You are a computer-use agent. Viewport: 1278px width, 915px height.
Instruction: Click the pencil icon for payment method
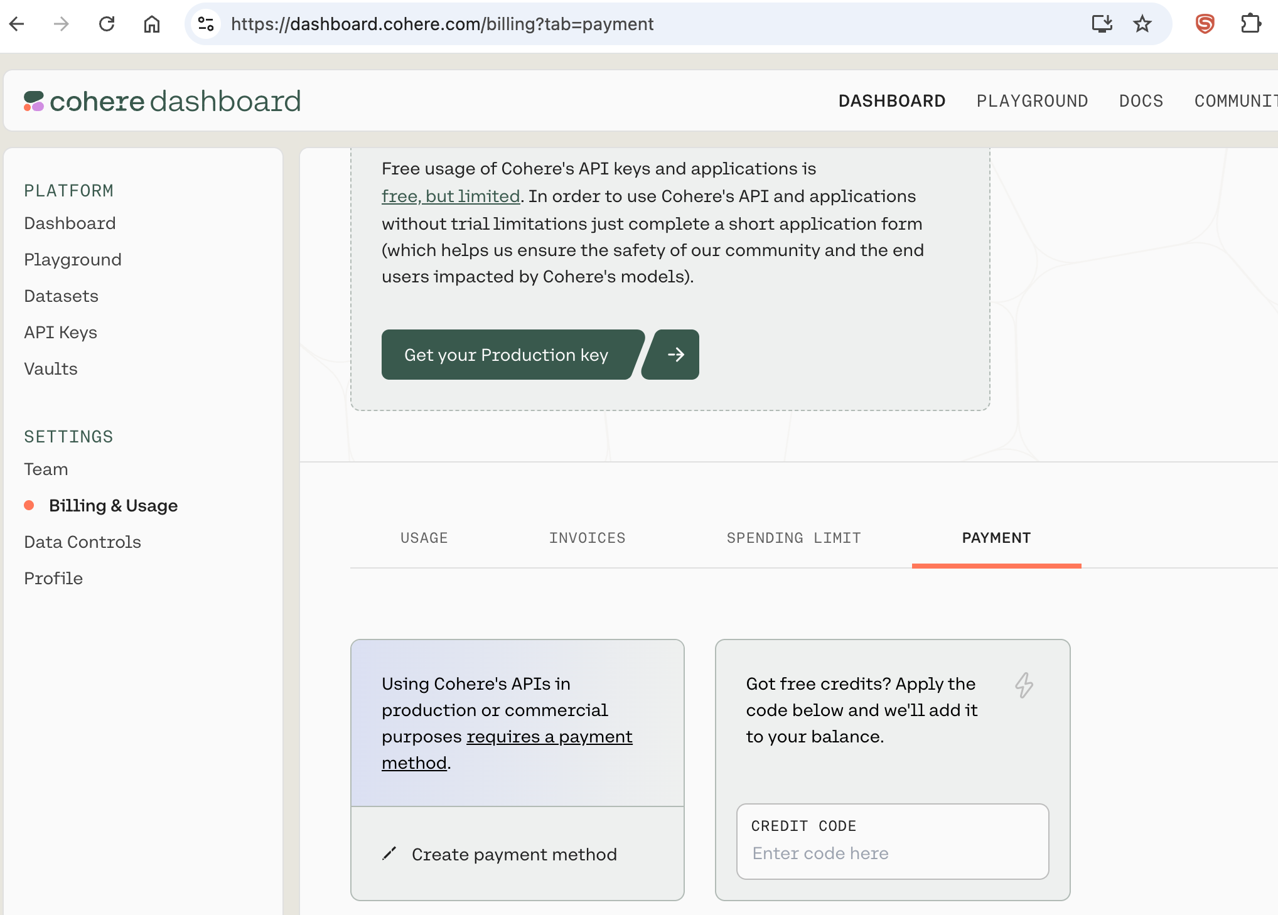389,853
